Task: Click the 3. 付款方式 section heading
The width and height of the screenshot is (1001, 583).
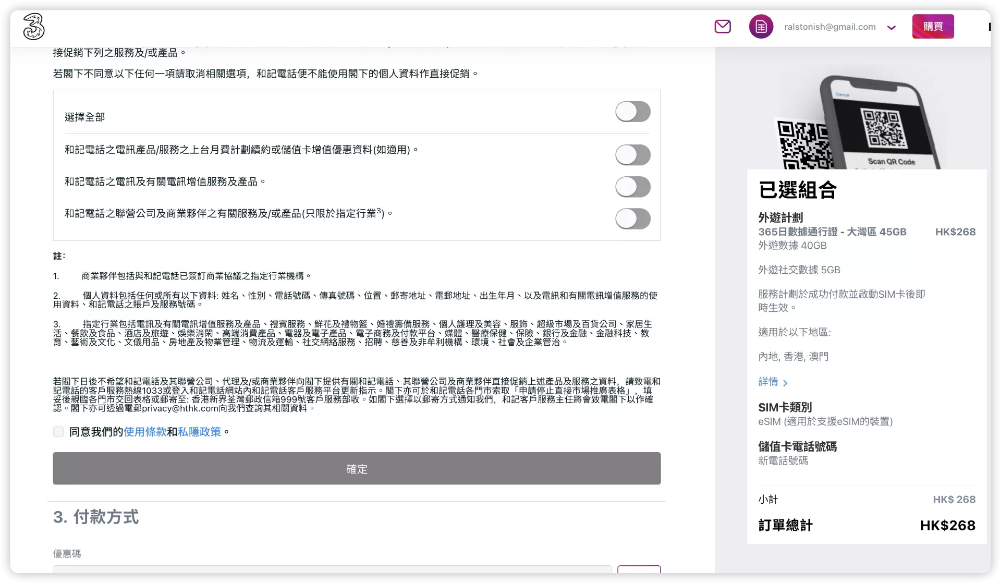Action: tap(96, 517)
